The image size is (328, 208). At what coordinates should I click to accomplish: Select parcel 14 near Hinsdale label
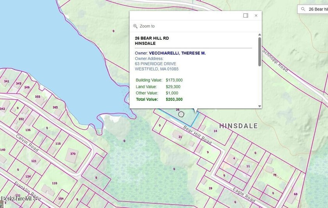(x=215, y=131)
